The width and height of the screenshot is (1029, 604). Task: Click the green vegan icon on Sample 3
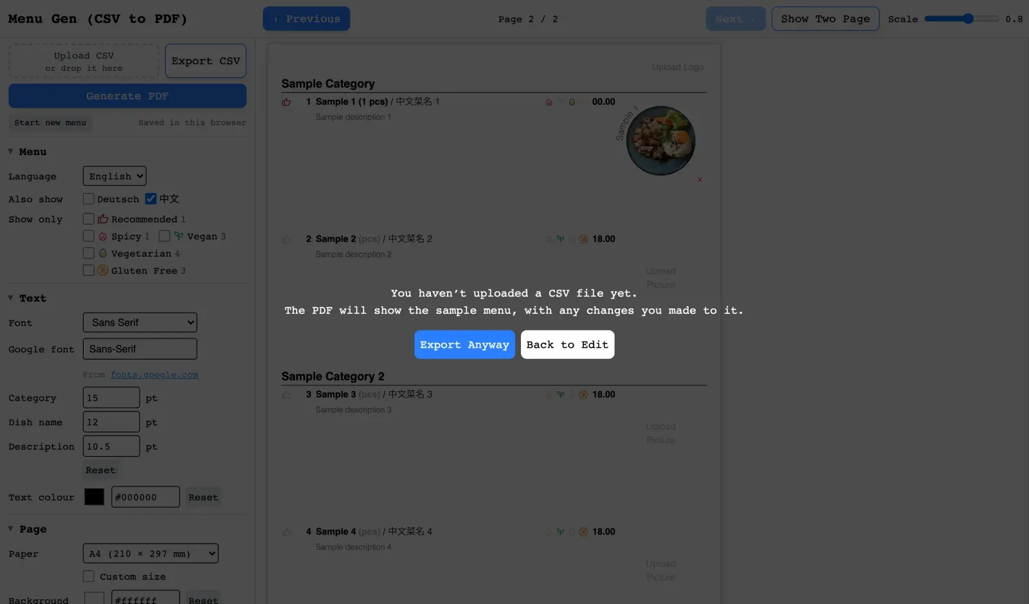[x=560, y=395]
